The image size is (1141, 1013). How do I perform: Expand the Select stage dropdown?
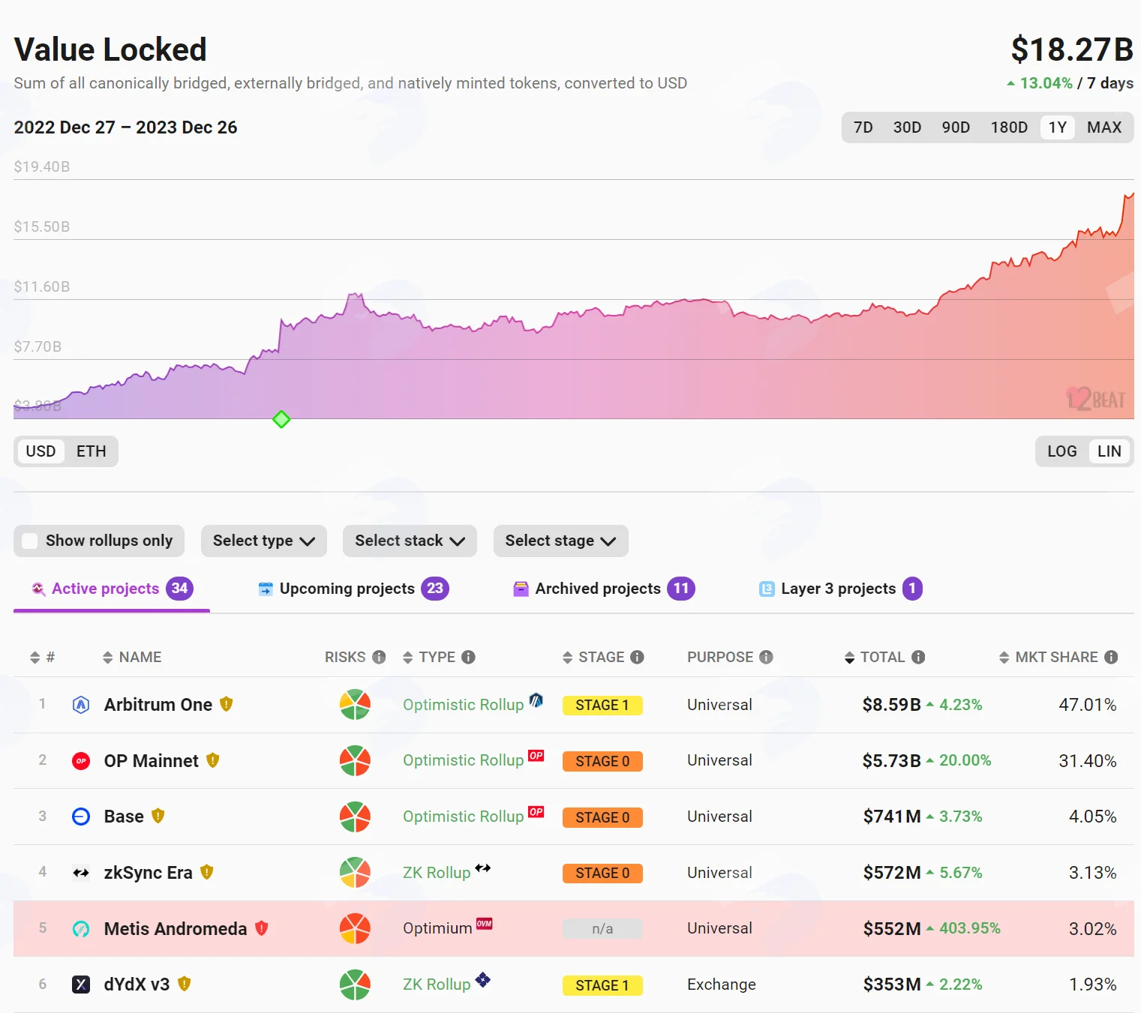pos(560,541)
